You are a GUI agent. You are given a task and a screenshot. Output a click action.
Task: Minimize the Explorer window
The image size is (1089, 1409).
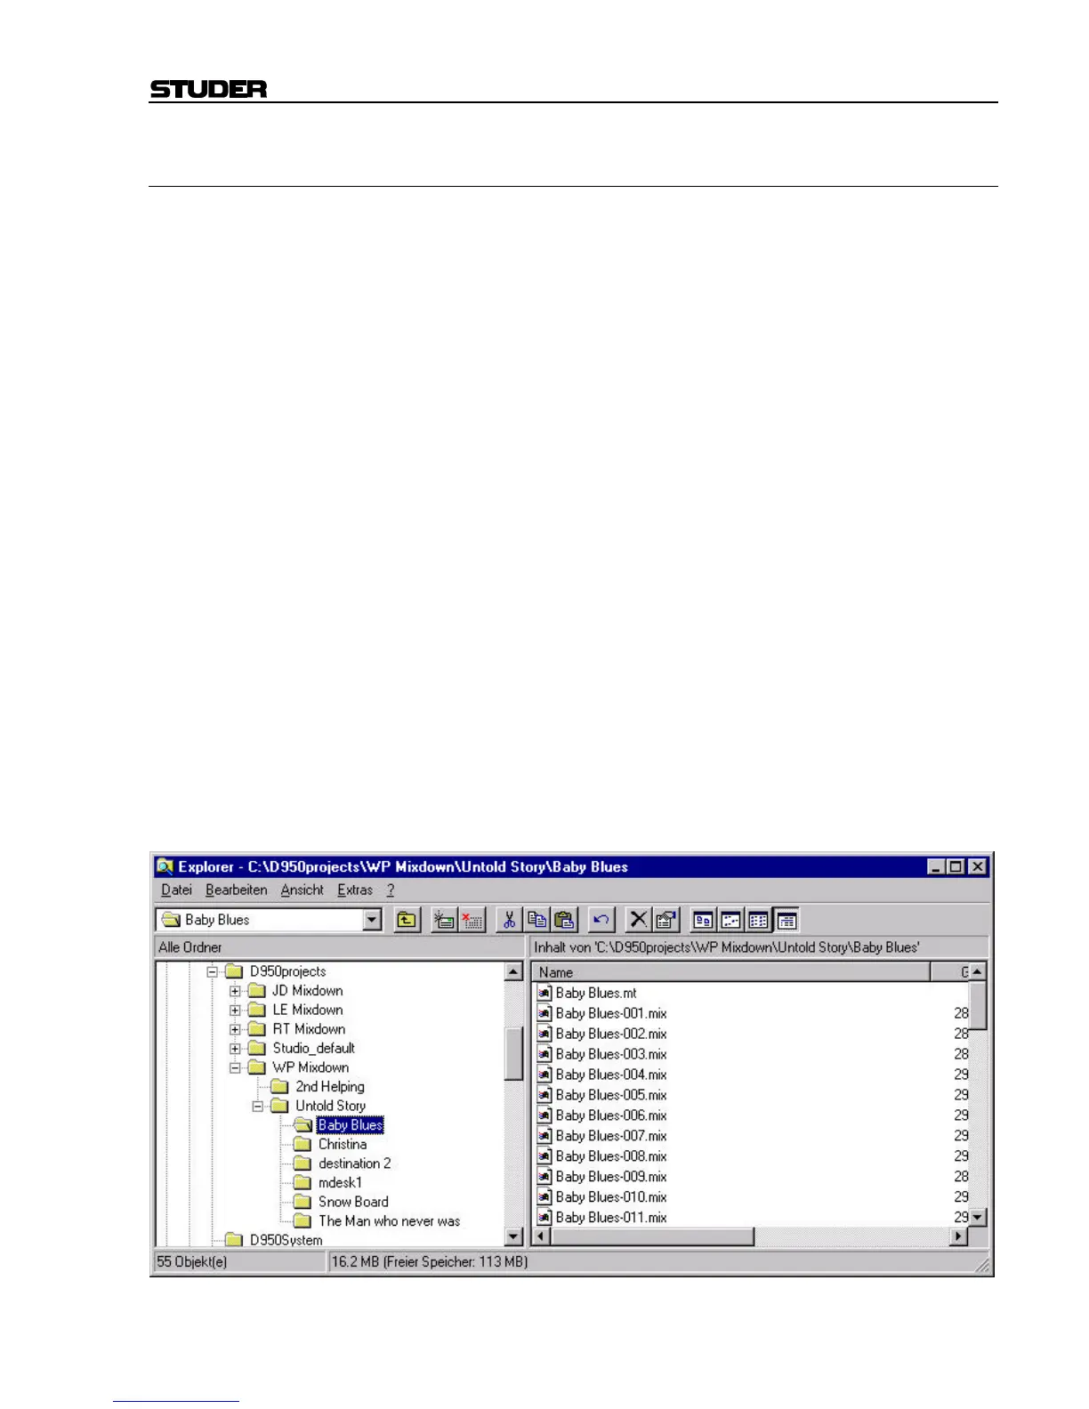(x=936, y=866)
